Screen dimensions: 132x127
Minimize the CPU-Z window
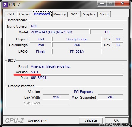pos(102,3)
